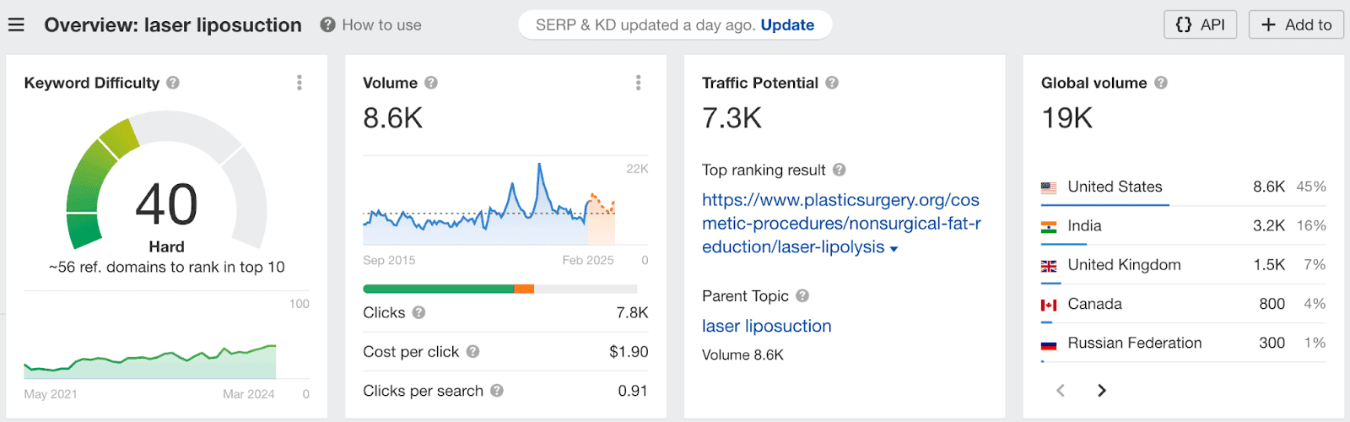Click help icon next to Cost per click
1350x422 pixels.
[473, 351]
